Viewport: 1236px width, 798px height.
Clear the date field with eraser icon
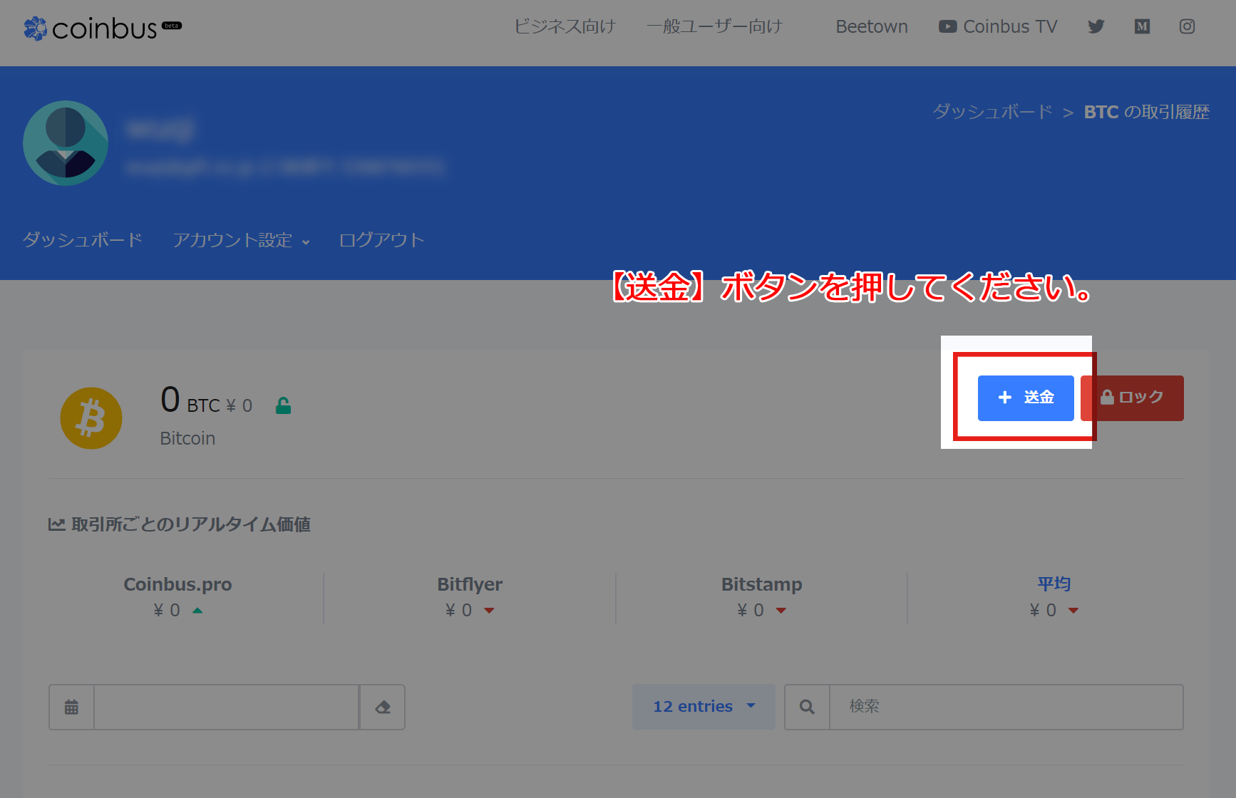click(x=383, y=707)
